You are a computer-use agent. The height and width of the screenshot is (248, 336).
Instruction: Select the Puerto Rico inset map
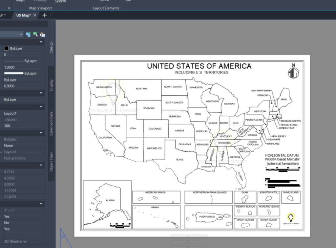[208, 217]
